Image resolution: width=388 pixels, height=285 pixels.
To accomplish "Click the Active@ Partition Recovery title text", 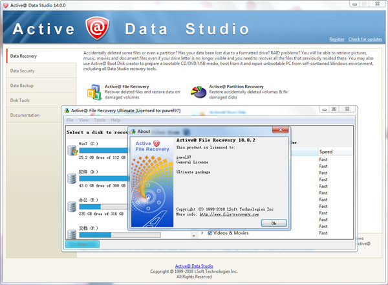I will [x=236, y=87].
